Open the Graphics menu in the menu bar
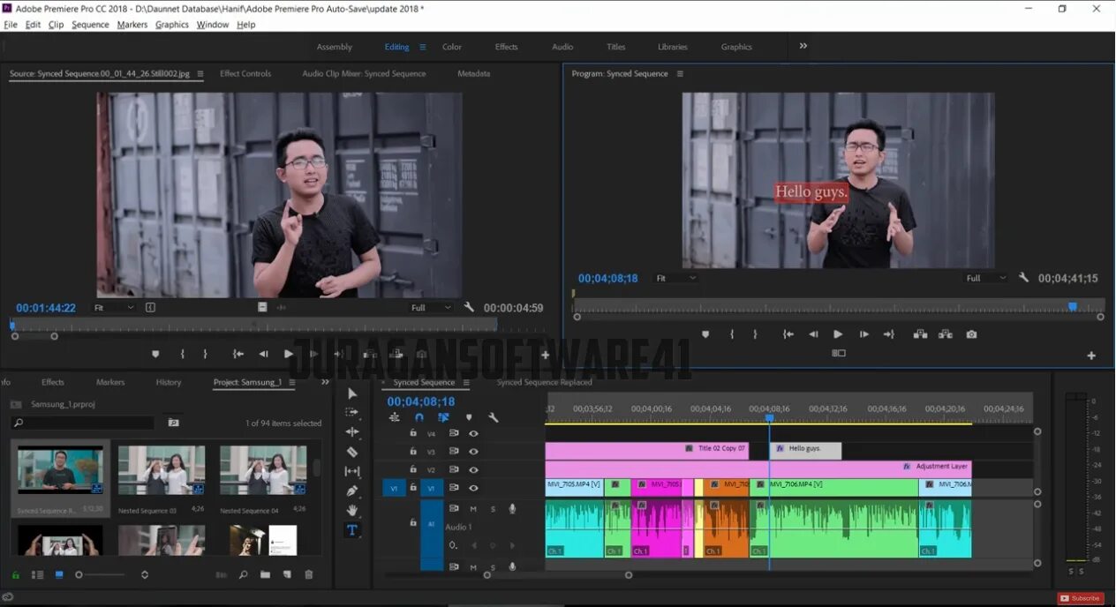 pyautogui.click(x=172, y=25)
